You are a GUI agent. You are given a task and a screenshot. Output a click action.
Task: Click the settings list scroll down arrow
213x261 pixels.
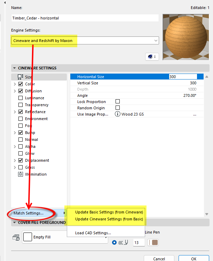tap(207, 214)
